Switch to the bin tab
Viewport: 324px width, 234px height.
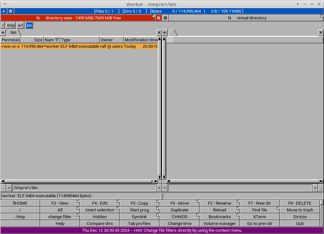13,33
